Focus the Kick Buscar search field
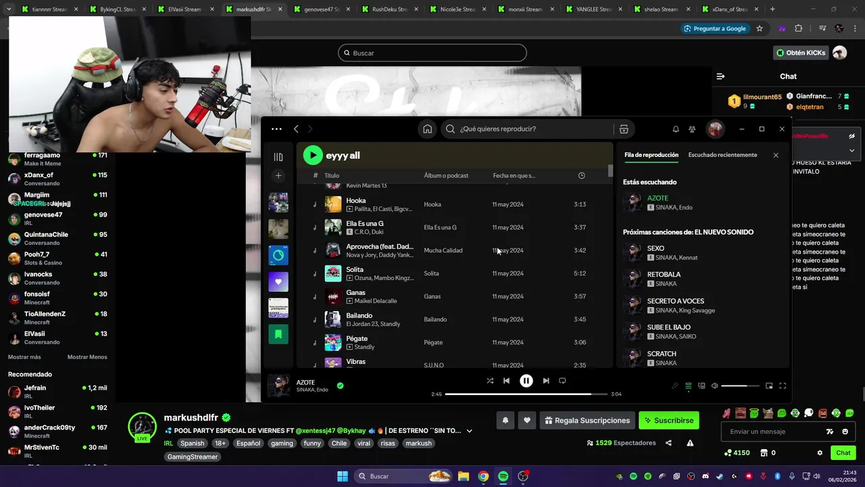Screen dimensions: 865x487 click(432, 53)
